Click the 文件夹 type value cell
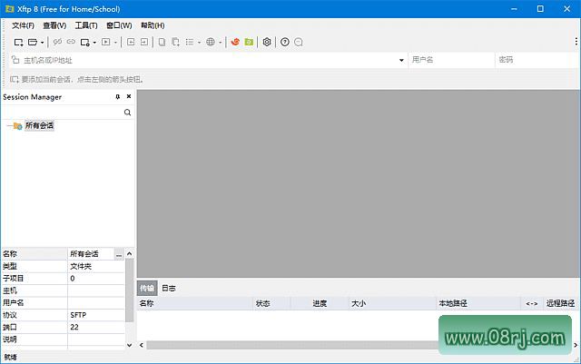This screenshot has width=581, height=364. (x=95, y=266)
